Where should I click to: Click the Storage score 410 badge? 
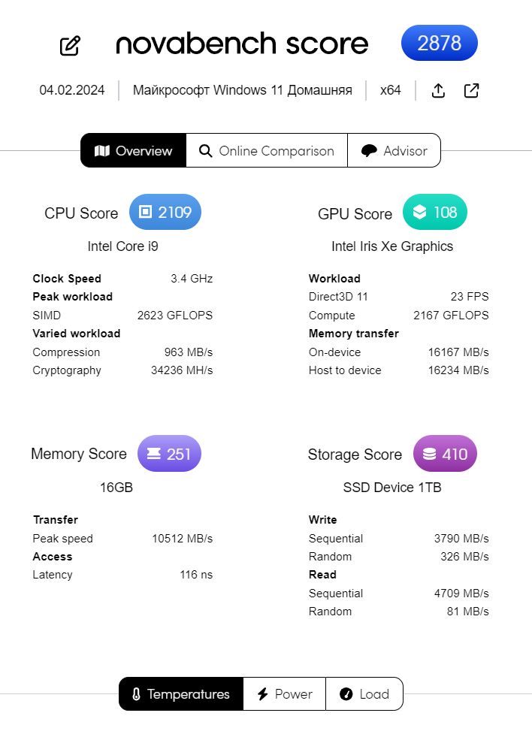[x=446, y=454]
